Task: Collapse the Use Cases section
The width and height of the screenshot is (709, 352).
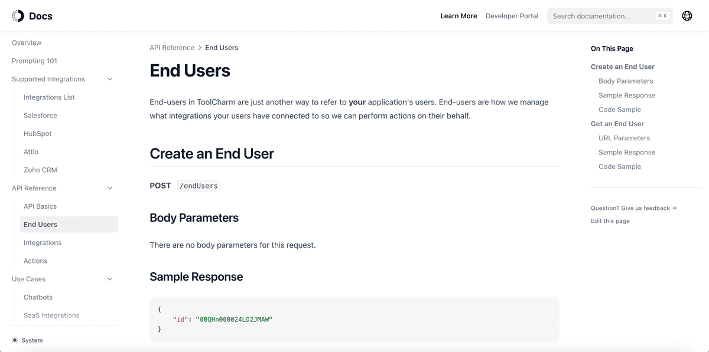Action: click(x=110, y=278)
